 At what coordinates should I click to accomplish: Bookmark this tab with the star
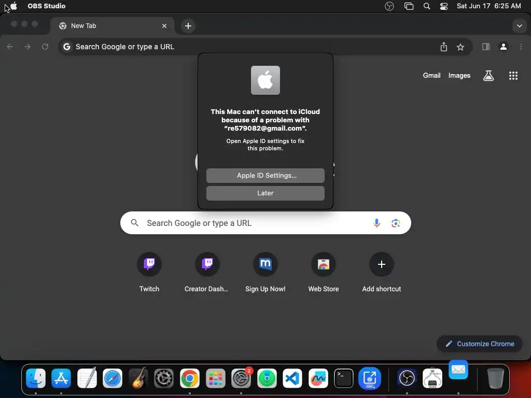click(460, 47)
